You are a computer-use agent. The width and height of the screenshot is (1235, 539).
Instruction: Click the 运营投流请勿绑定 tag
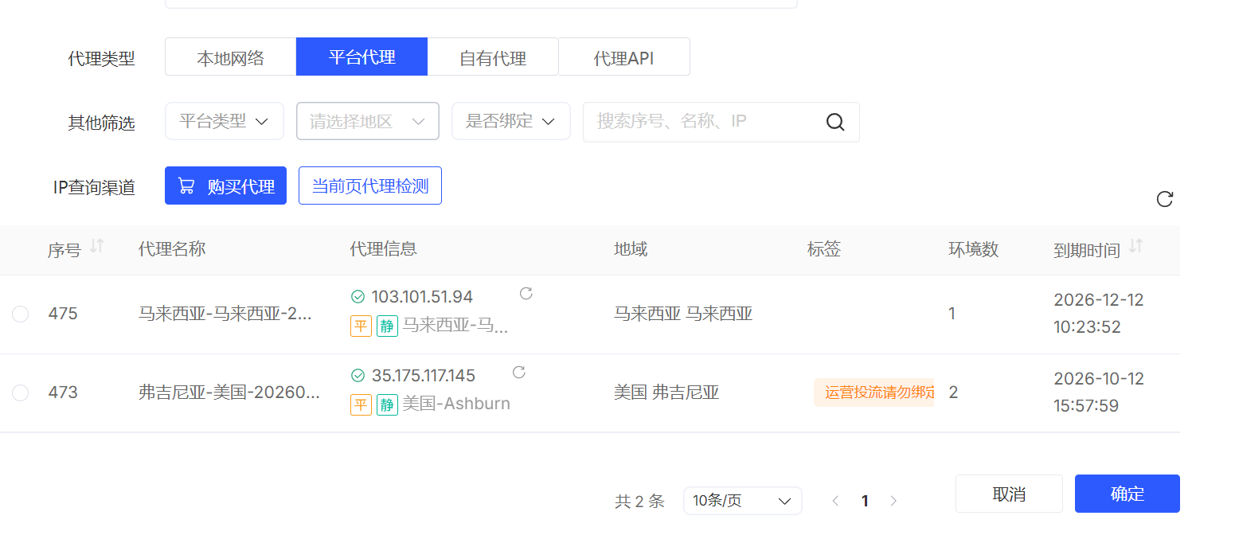[873, 393]
